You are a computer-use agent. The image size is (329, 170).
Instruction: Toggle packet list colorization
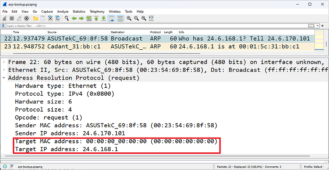120,18
